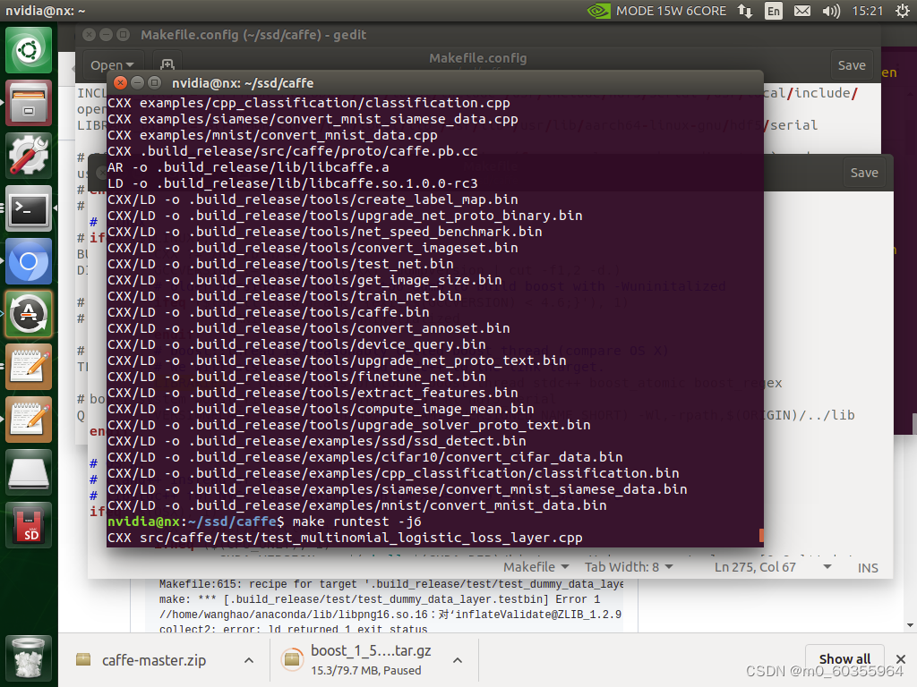This screenshot has height=687, width=917.
Task: Open the Trash in dock
Action: click(29, 659)
